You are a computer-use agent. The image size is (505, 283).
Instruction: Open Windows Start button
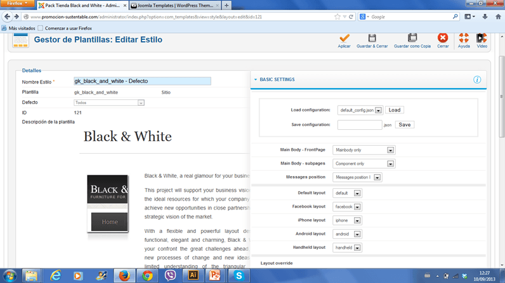10,276
